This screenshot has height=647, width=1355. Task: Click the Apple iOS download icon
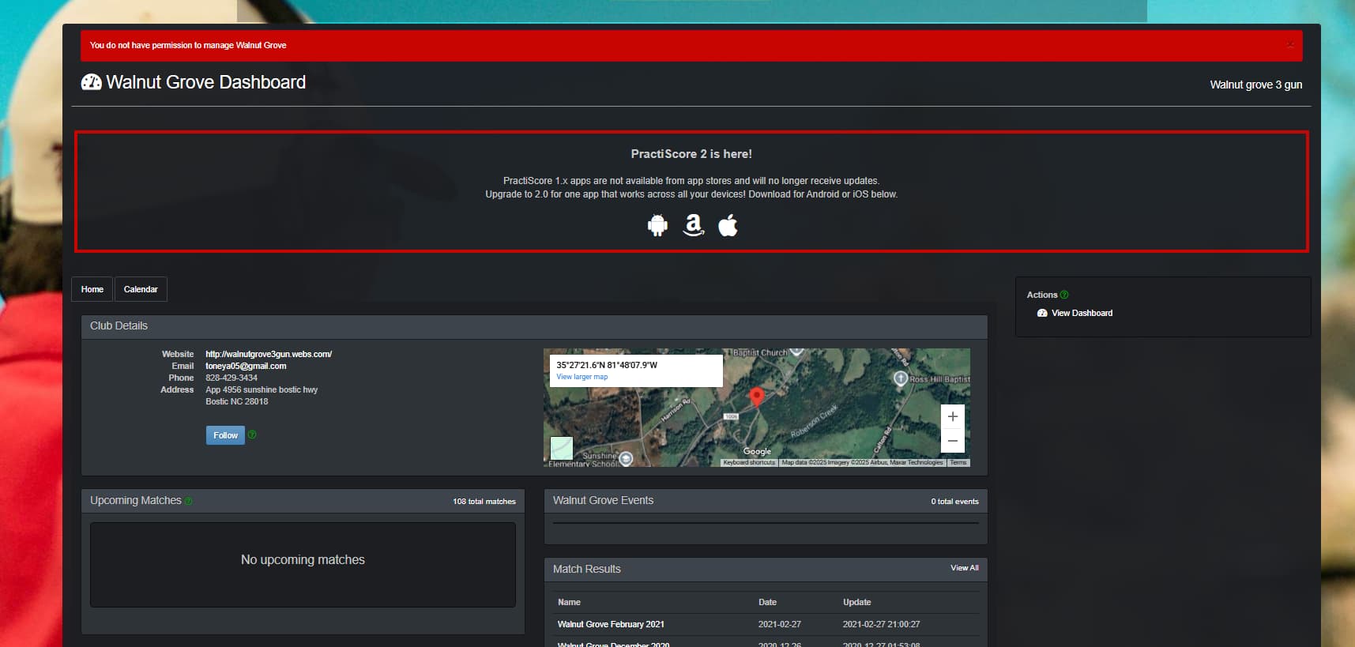coord(728,226)
